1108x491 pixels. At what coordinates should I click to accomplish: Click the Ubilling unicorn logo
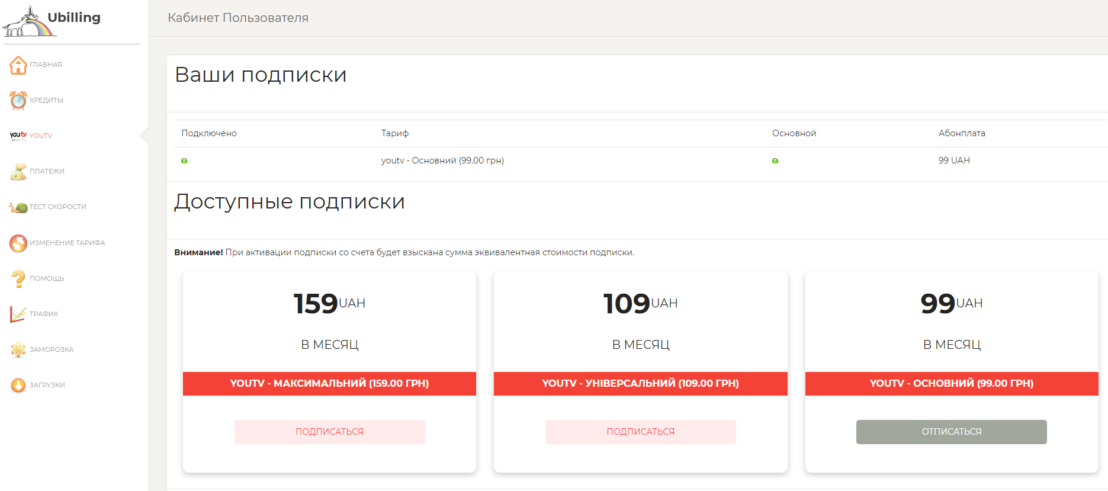(30, 23)
